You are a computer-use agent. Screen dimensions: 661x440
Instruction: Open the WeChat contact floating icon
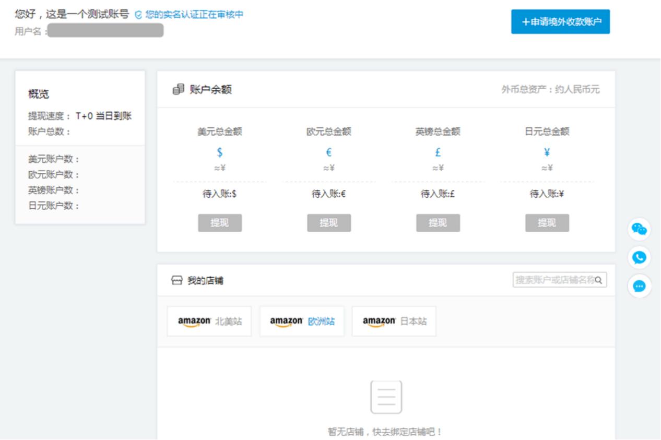639,229
